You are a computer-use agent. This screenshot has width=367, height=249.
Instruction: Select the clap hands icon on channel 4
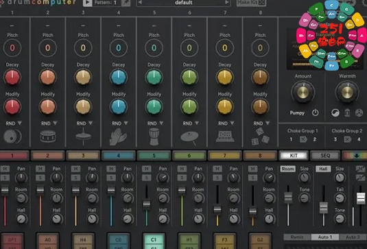click(119, 137)
